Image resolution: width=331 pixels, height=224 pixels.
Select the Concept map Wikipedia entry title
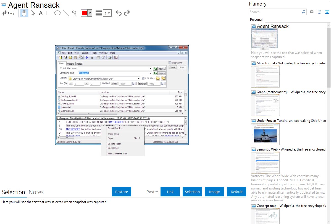pyautogui.click(x=291, y=205)
